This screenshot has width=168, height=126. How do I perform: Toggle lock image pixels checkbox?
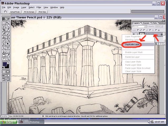[144, 30]
